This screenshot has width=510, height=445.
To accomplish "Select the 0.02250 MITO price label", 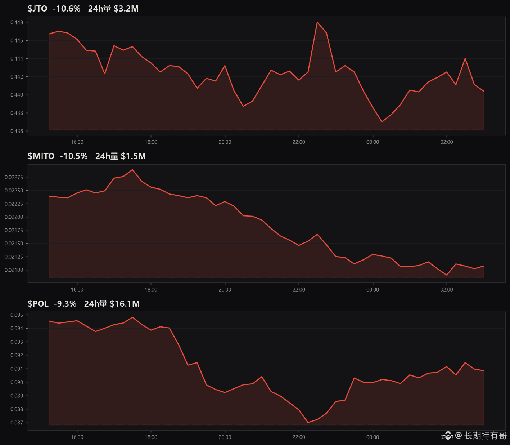I will click(x=14, y=191).
